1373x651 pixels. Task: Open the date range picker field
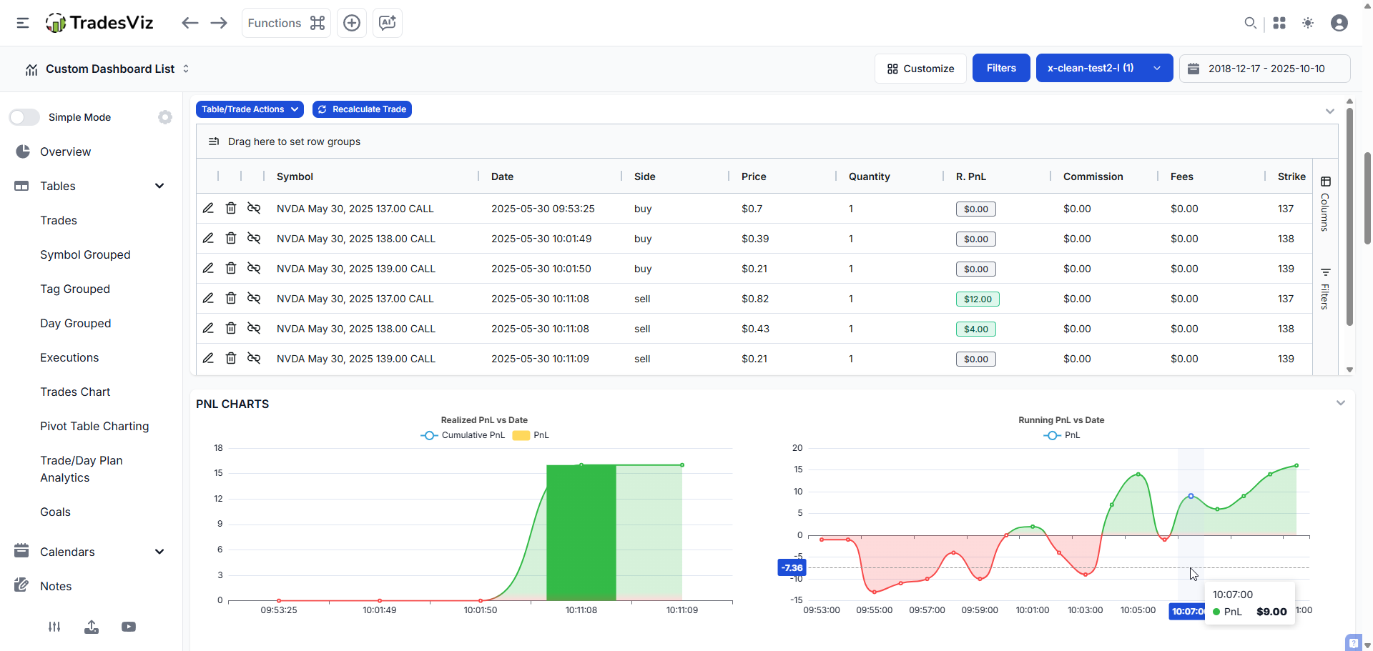point(1264,69)
